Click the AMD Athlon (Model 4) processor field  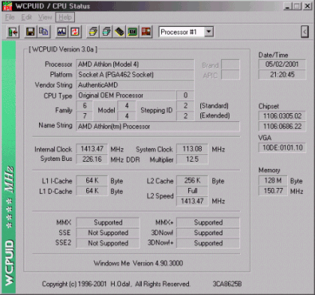(x=135, y=64)
